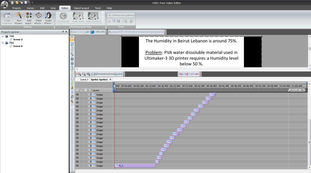
Task: Select the rectangle shape tool in sidebar
Action: [72, 59]
